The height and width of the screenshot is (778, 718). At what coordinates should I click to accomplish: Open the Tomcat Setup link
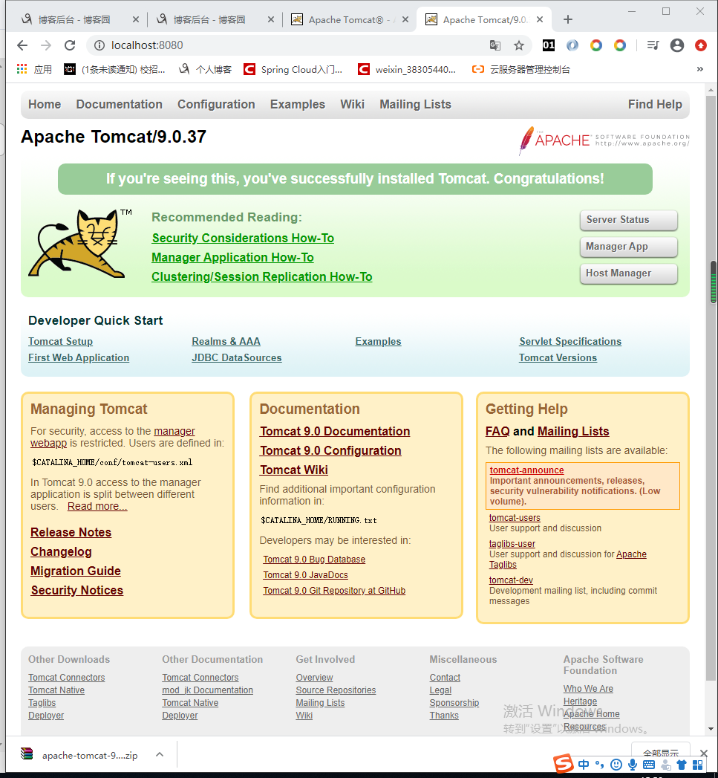(x=60, y=341)
